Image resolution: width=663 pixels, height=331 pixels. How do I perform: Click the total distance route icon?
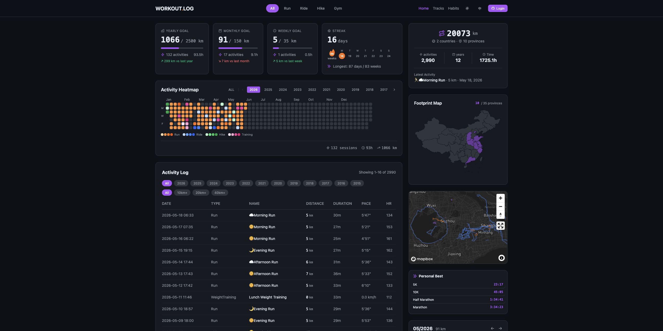(442, 33)
